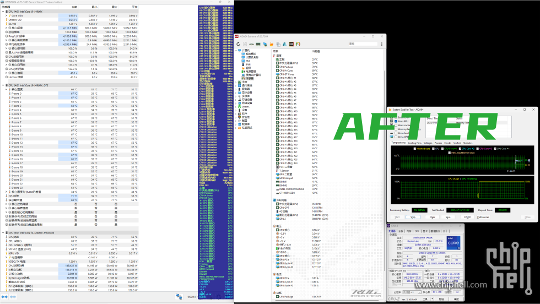This screenshot has width=540, height=304.
Task: Select the DirectX node in AIDA64 tree
Action: pos(246,107)
